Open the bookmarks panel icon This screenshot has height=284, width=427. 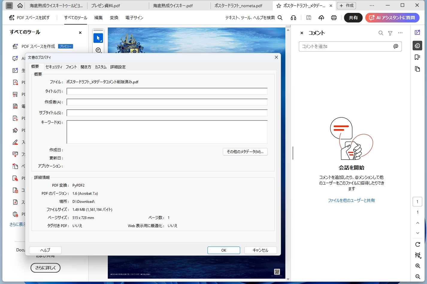point(417,57)
